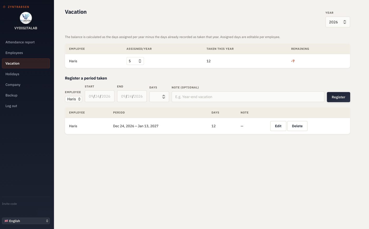
Task: Open the Holidays page
Action: [26, 74]
